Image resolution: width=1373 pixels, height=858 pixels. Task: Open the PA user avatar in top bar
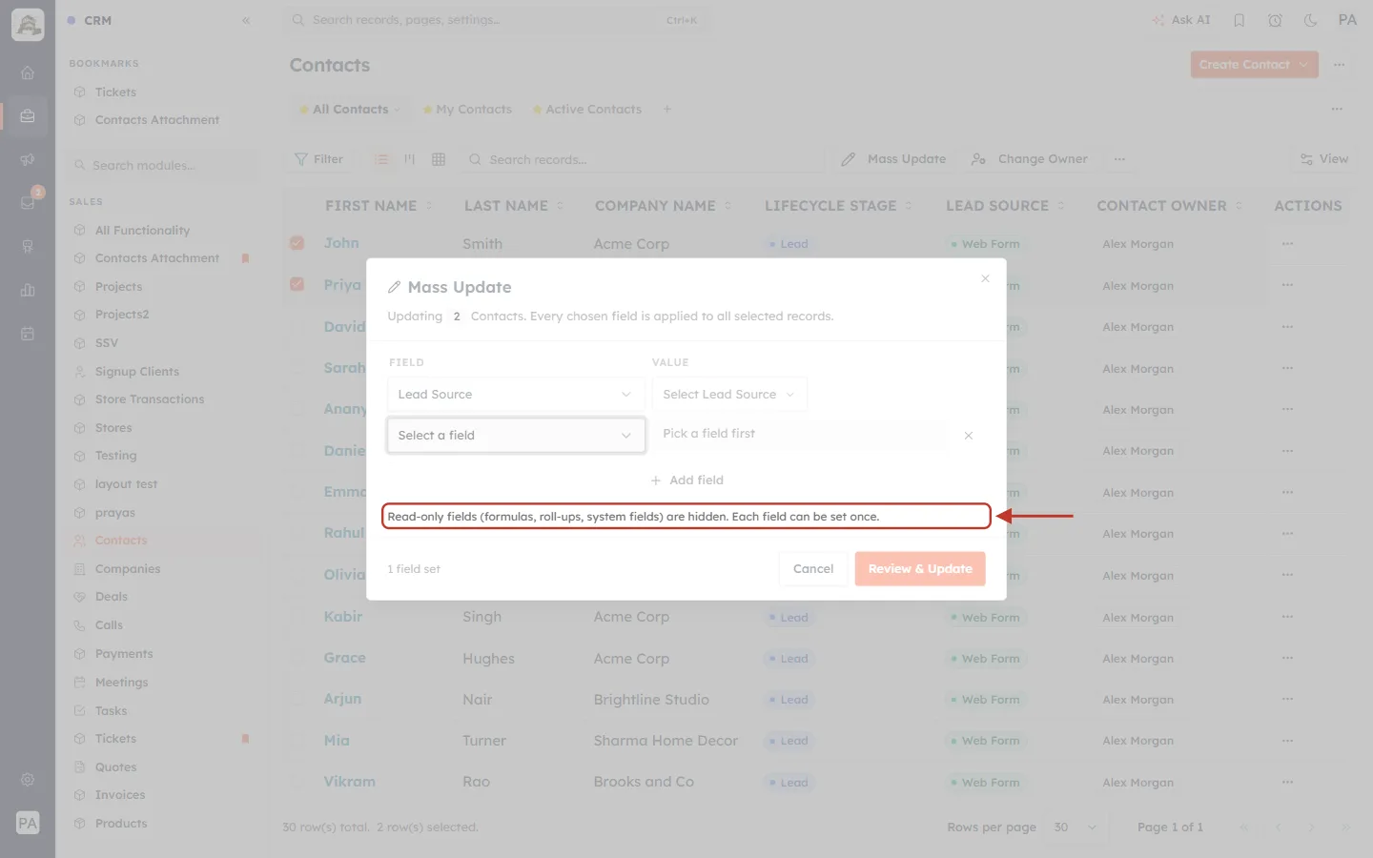pyautogui.click(x=1347, y=20)
